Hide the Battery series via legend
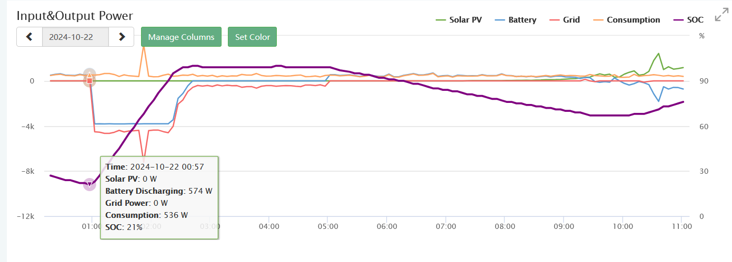This screenshot has width=732, height=262. (x=522, y=20)
